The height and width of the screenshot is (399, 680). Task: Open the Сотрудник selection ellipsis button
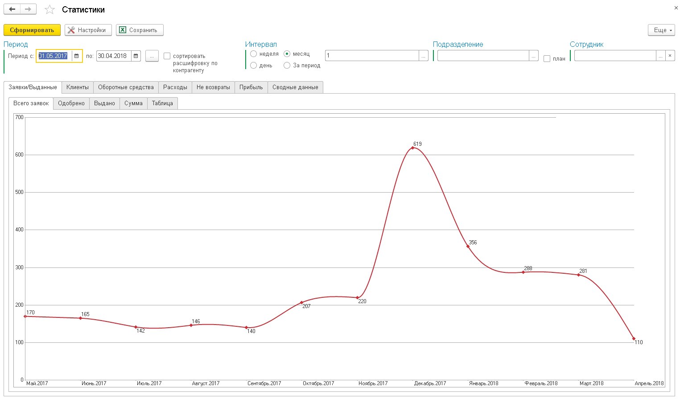pos(661,56)
